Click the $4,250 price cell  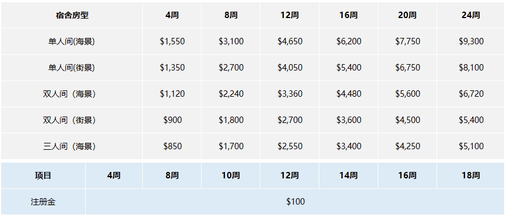pos(407,146)
